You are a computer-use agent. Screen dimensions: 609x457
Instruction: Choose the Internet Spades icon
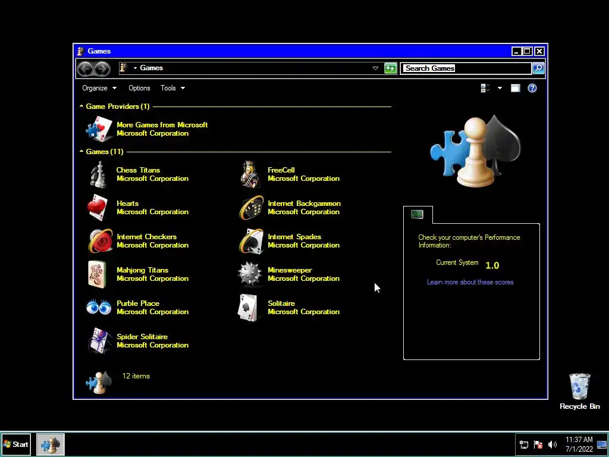click(252, 241)
